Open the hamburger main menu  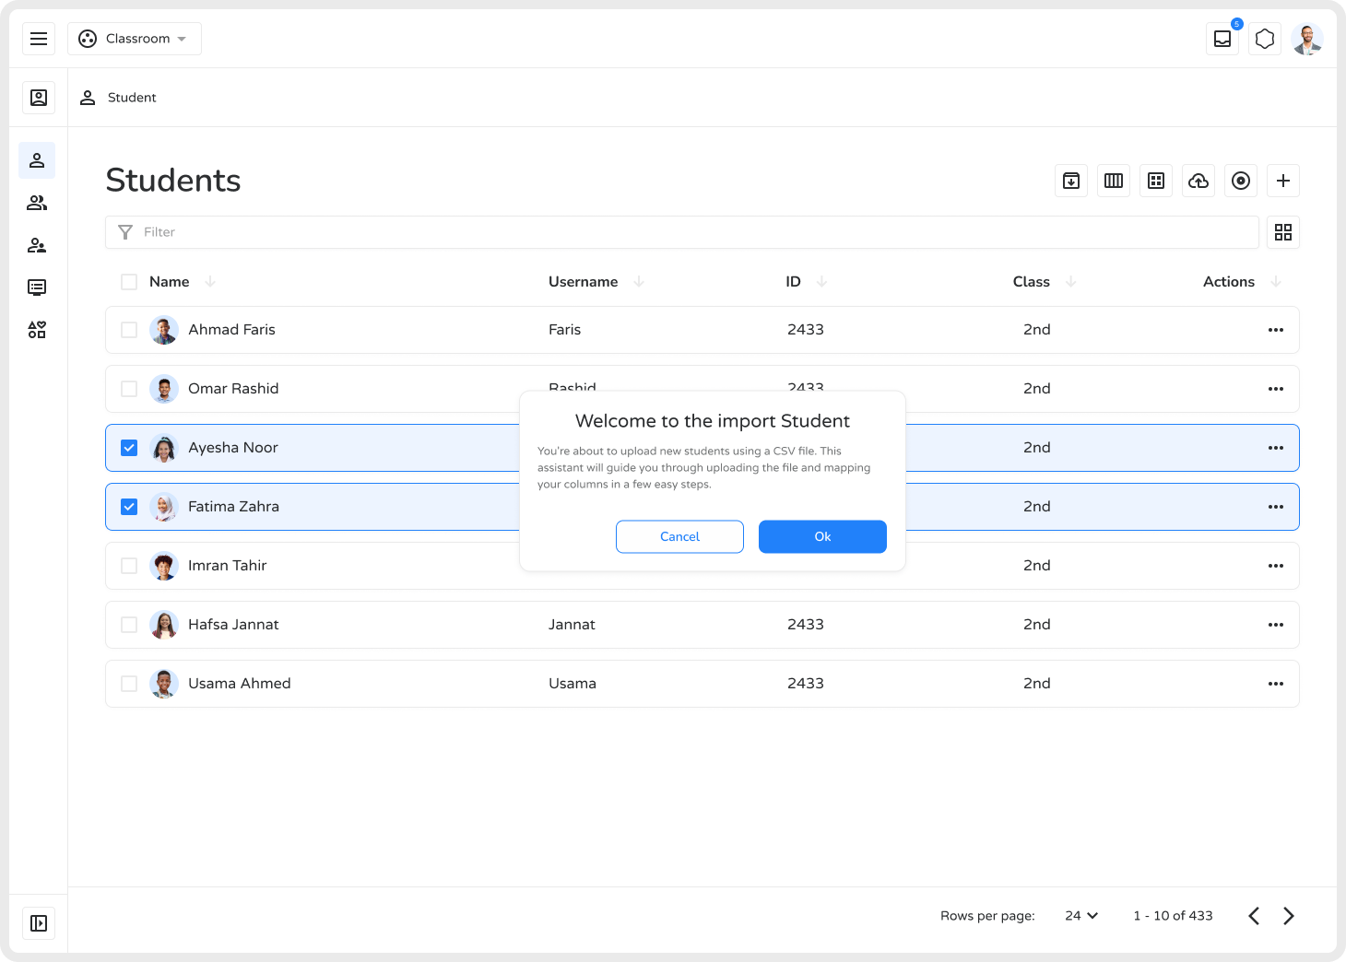coord(39,39)
